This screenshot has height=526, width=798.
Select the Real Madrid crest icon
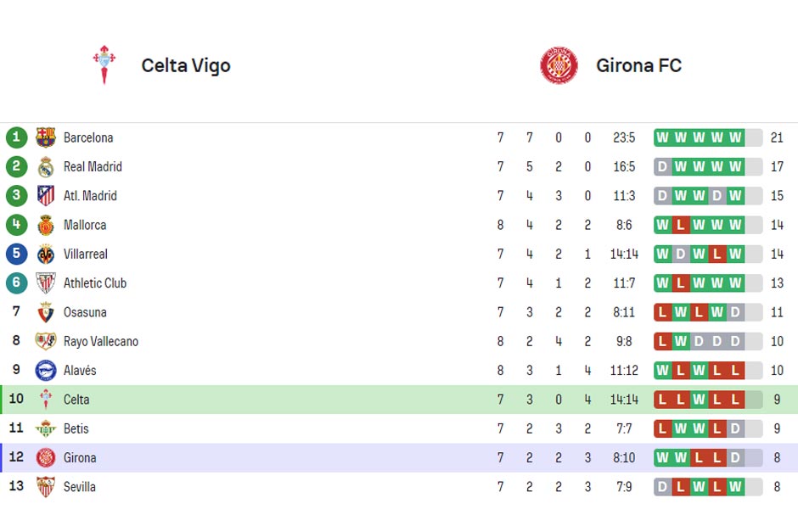[x=46, y=167]
